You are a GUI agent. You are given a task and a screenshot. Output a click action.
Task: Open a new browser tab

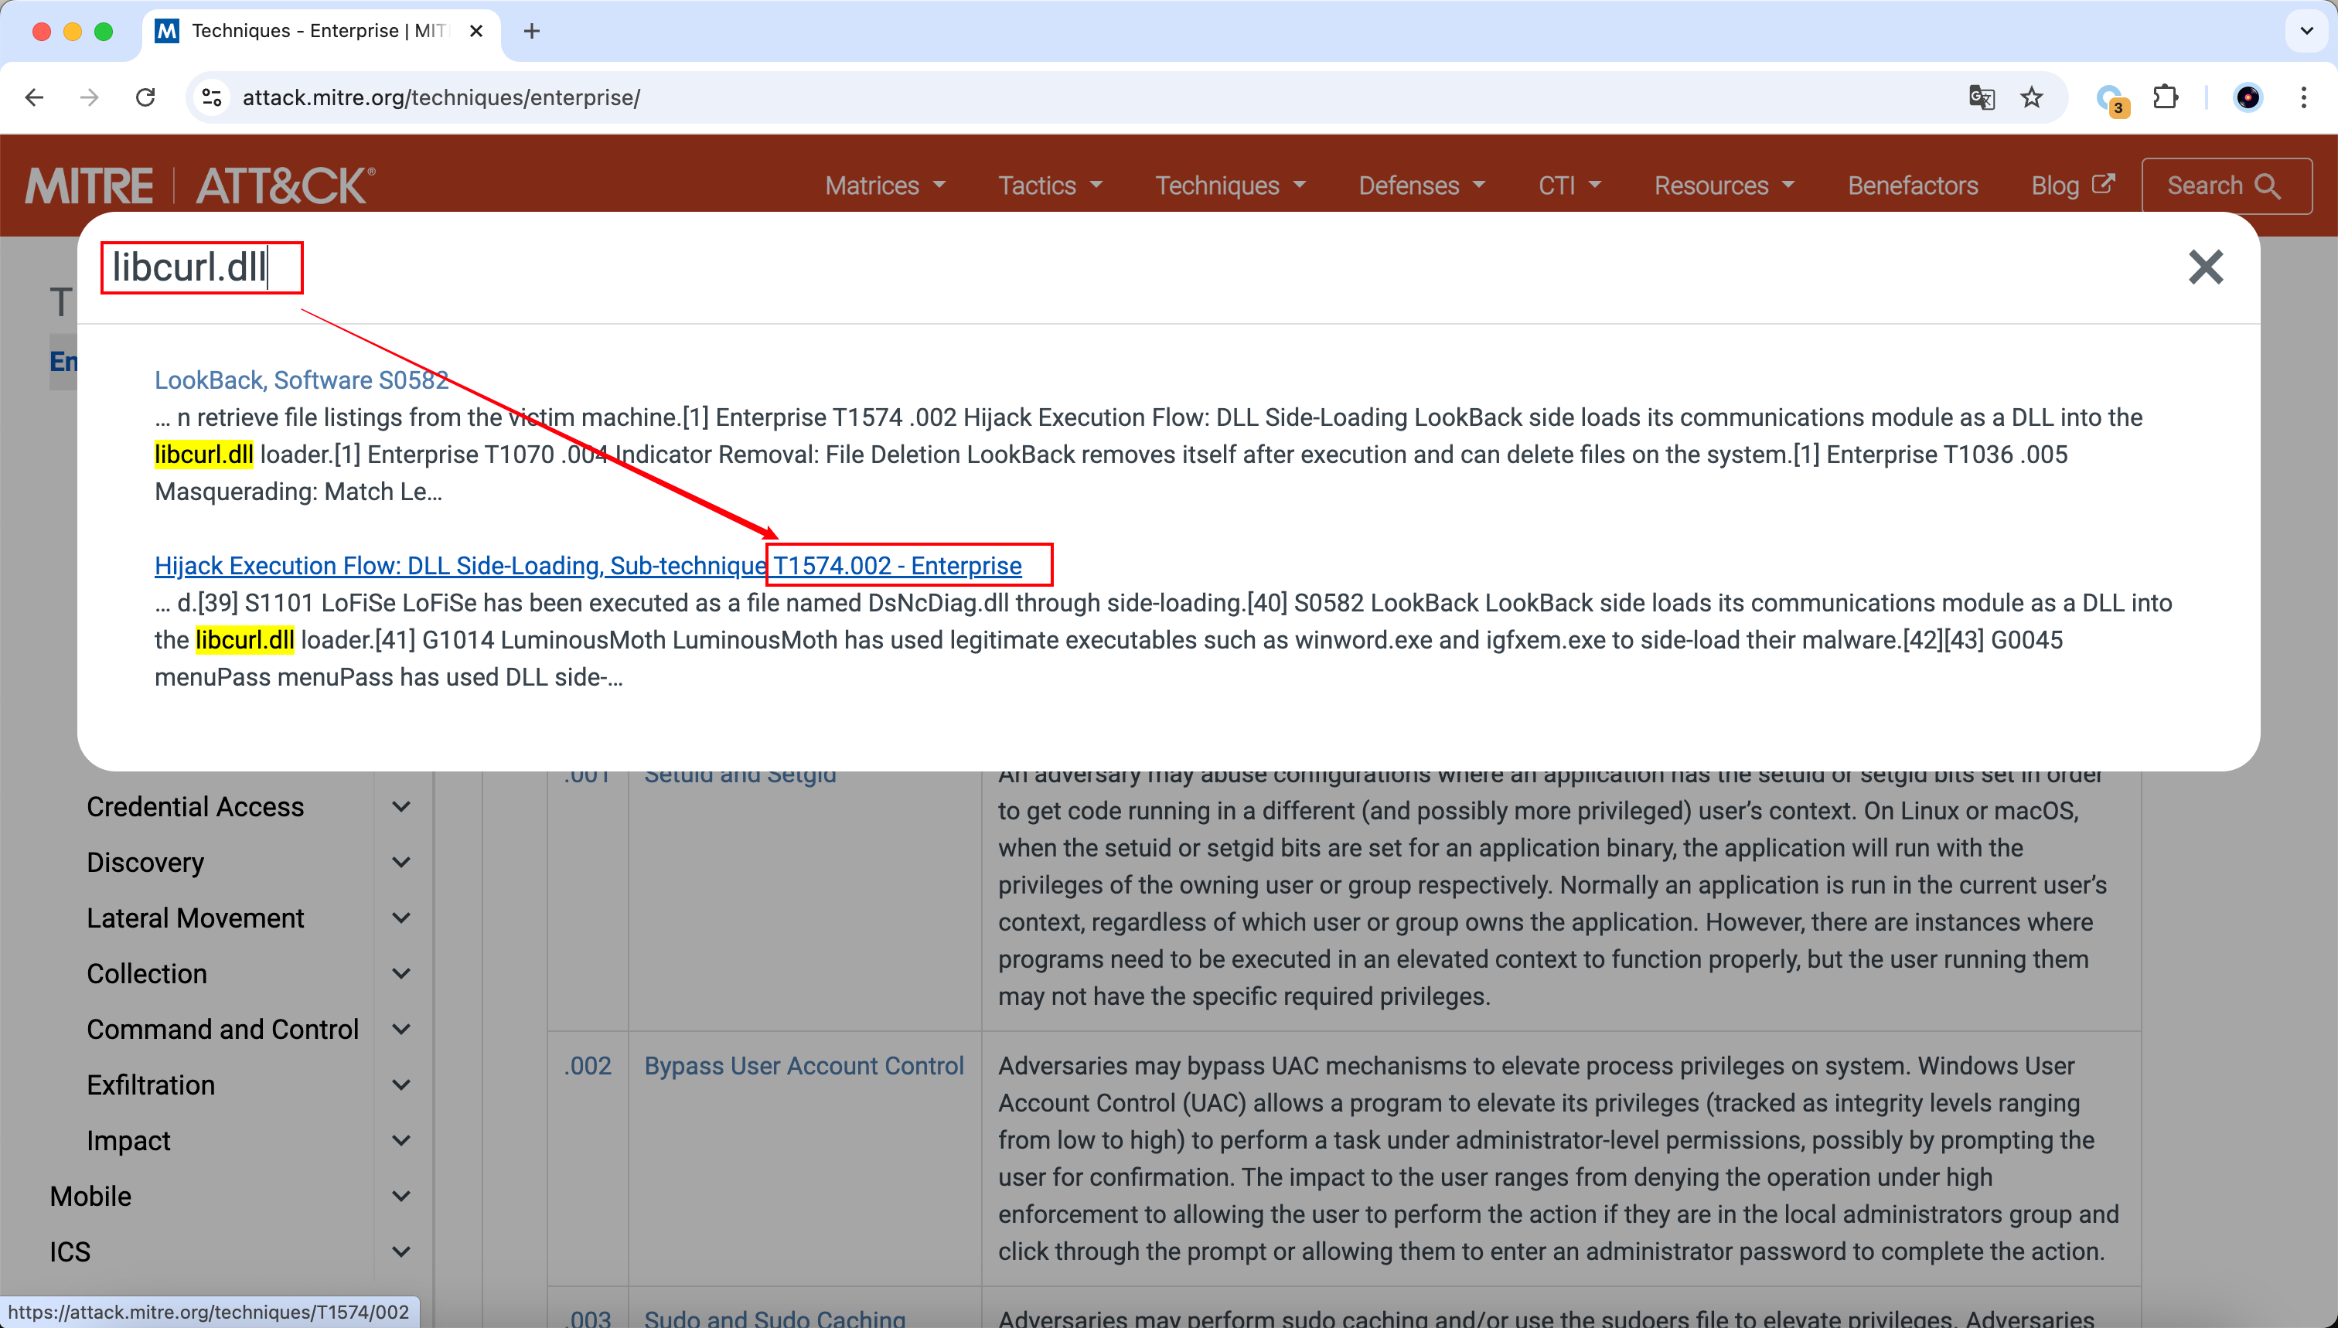[532, 31]
